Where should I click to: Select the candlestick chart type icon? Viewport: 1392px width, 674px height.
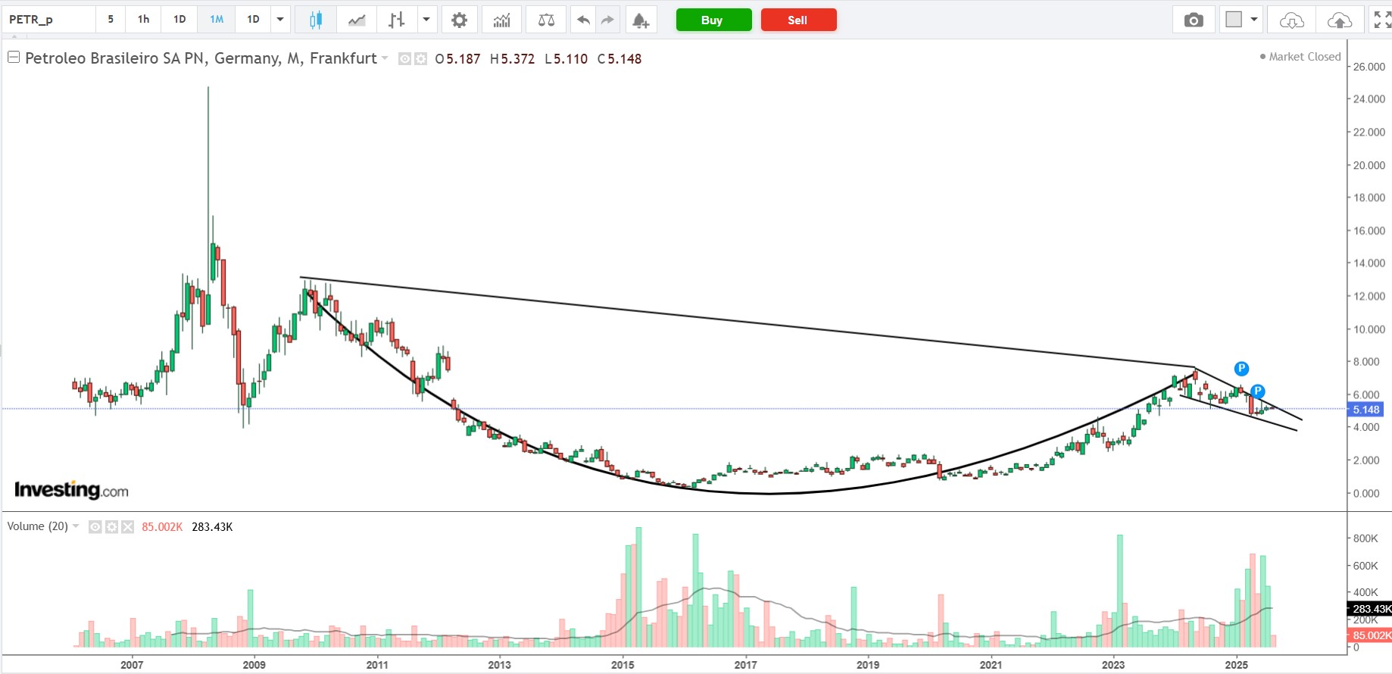tap(316, 20)
